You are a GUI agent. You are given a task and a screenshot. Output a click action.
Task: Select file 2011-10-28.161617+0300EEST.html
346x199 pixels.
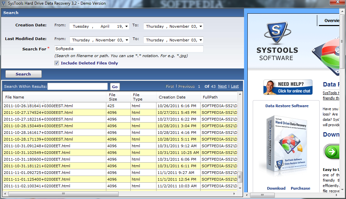[38, 133]
